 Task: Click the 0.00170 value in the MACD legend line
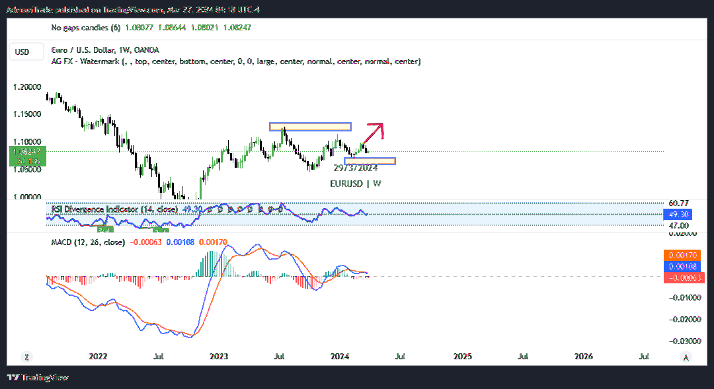[x=213, y=242]
